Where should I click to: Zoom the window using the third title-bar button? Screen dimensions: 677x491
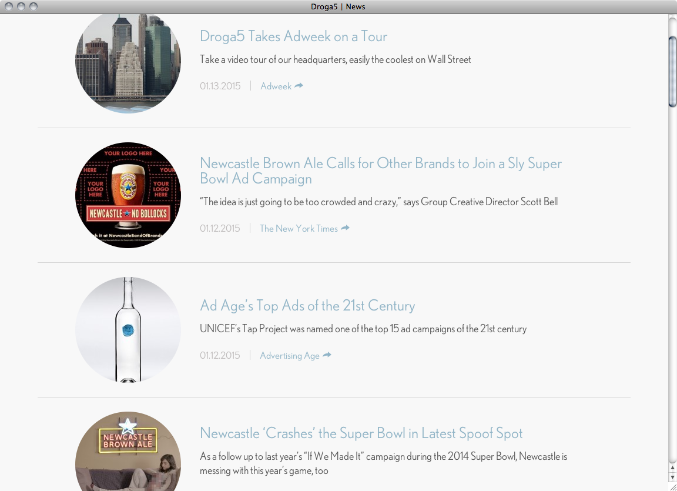(x=33, y=6)
